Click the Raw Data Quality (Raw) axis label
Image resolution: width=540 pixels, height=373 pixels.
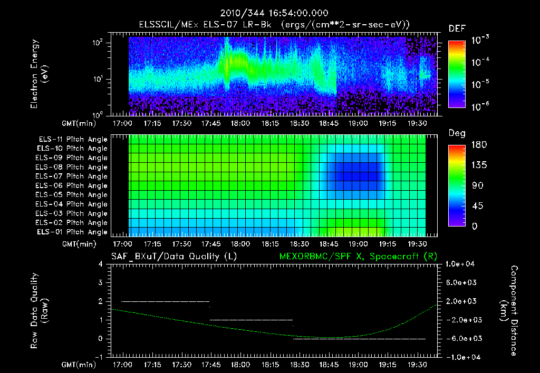pos(39,311)
